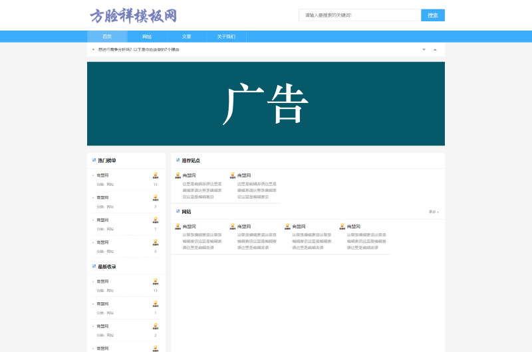This screenshot has height=352, width=532.
Task: Click count 13 in 最新收录 list
Action: [156, 291]
